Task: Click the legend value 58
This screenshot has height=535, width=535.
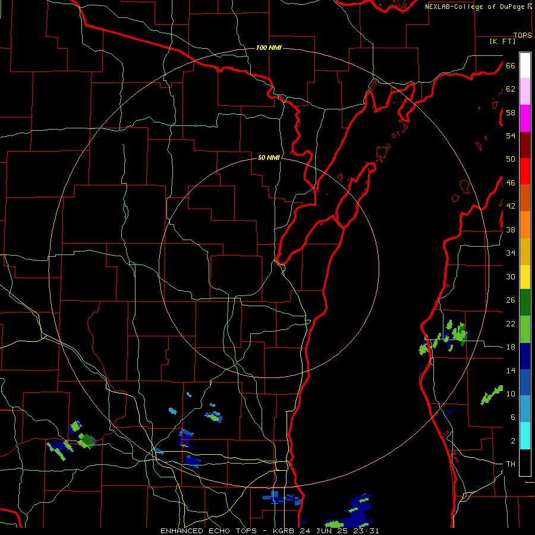Action: (x=511, y=112)
